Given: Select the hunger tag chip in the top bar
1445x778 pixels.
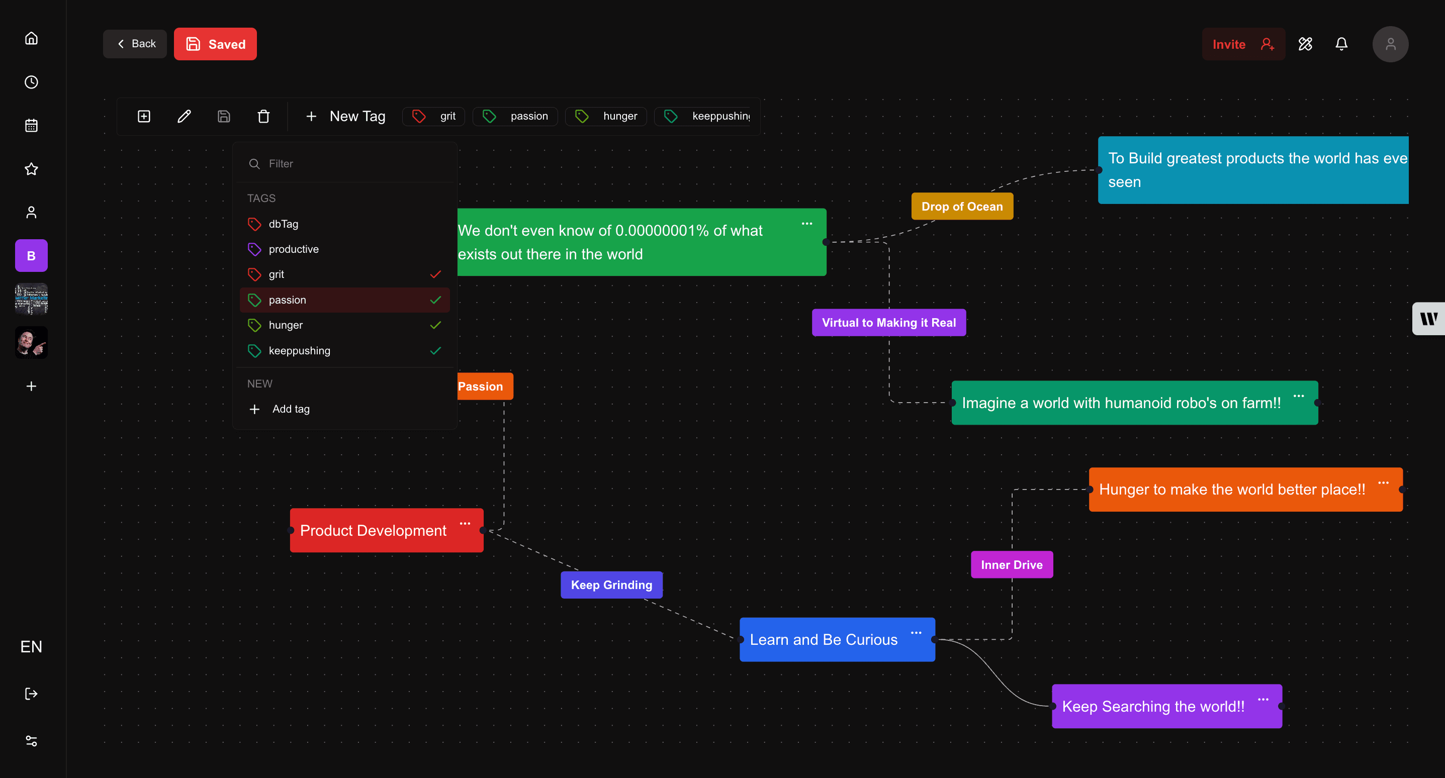Looking at the screenshot, I should click(606, 116).
